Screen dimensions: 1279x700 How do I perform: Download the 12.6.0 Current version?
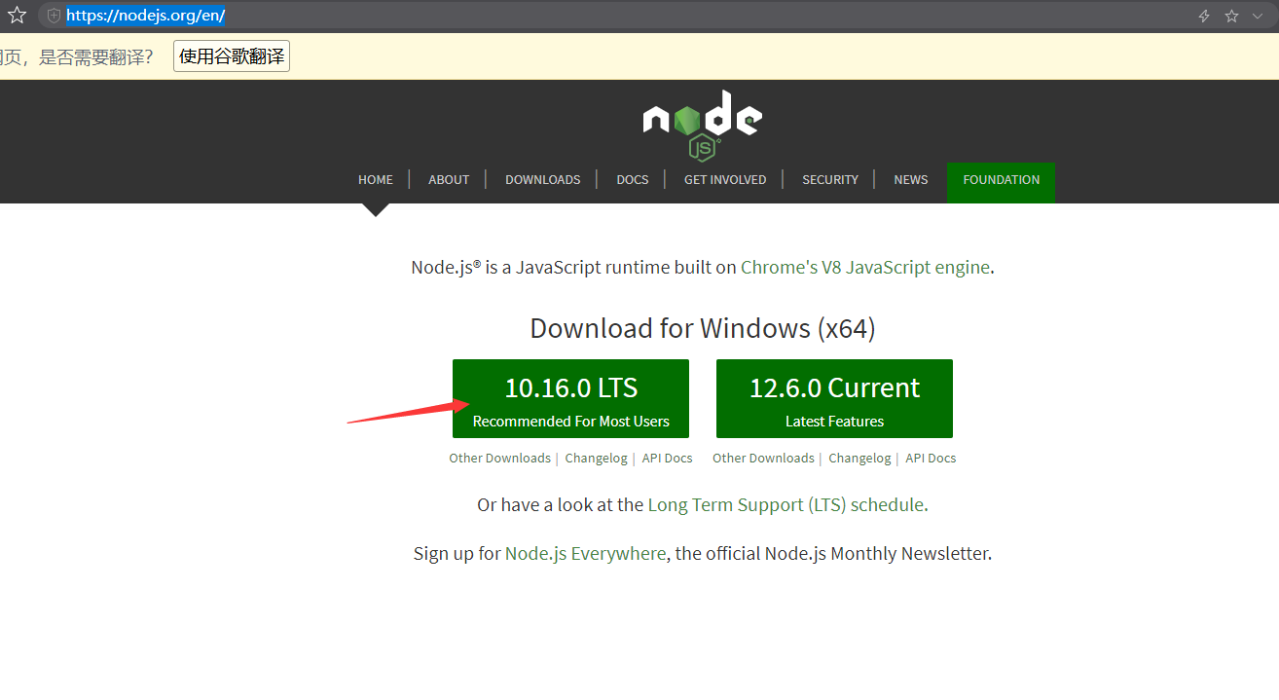click(834, 398)
